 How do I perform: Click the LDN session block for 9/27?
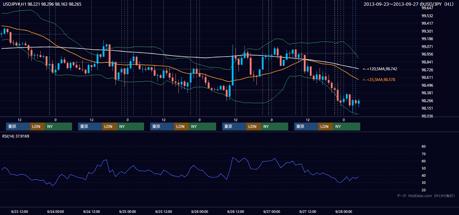(x=325, y=126)
